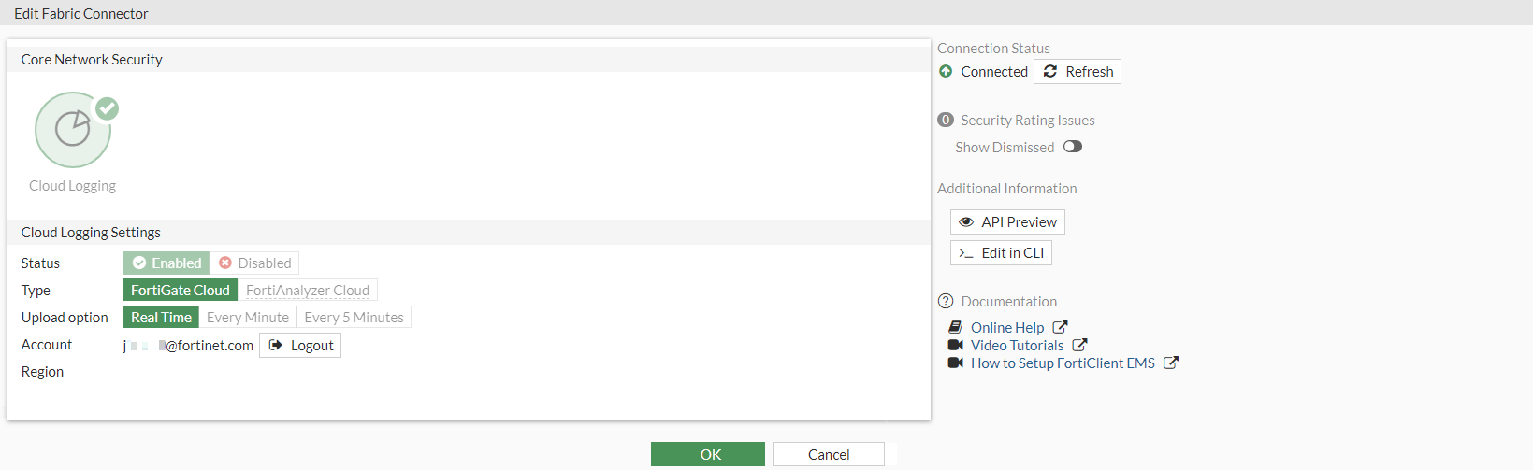The image size is (1533, 470).
Task: Refresh the connection status
Action: coord(1077,72)
